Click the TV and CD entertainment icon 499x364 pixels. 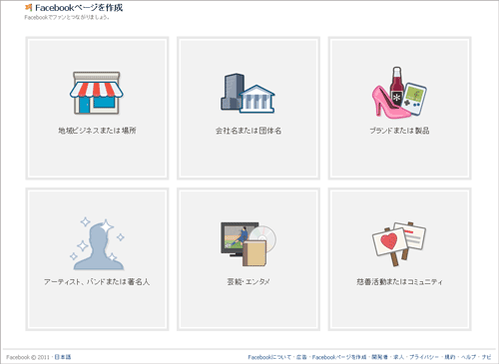[x=249, y=244]
